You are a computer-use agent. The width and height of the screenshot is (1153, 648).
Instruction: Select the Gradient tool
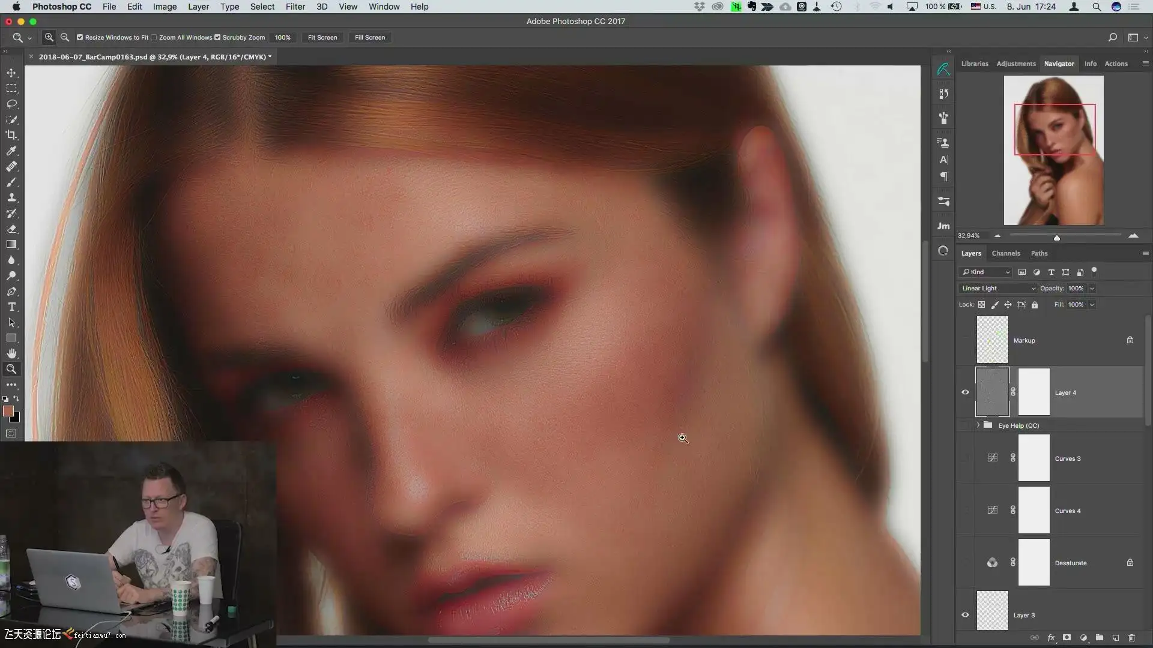11,244
